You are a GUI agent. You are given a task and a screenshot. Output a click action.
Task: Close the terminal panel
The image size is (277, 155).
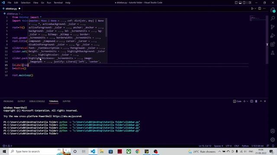(x=265, y=102)
